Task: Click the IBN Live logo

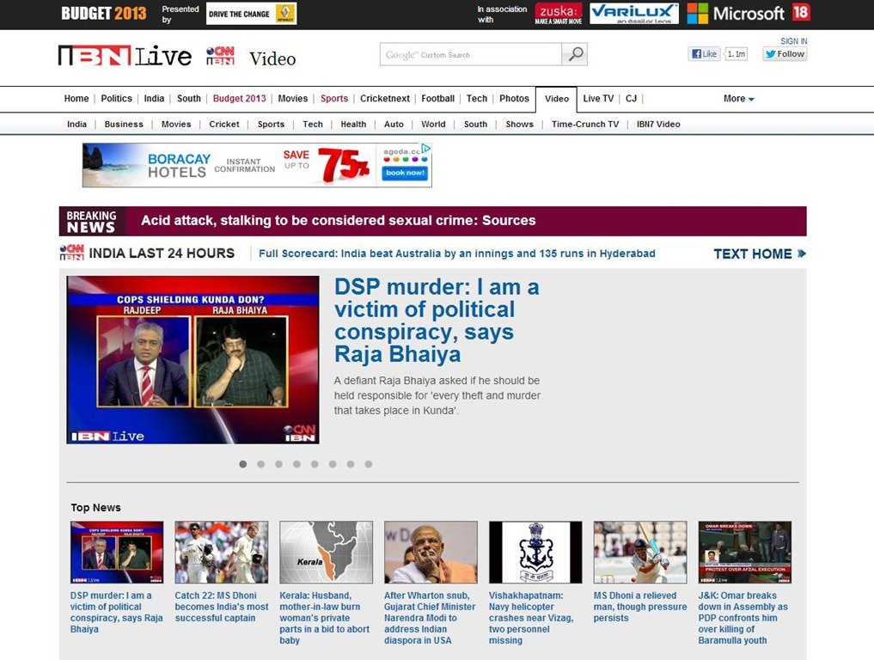Action: point(125,57)
